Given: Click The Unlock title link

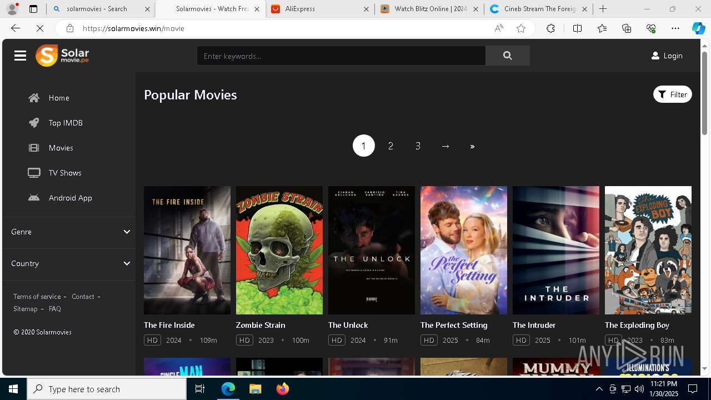Looking at the screenshot, I should point(348,325).
